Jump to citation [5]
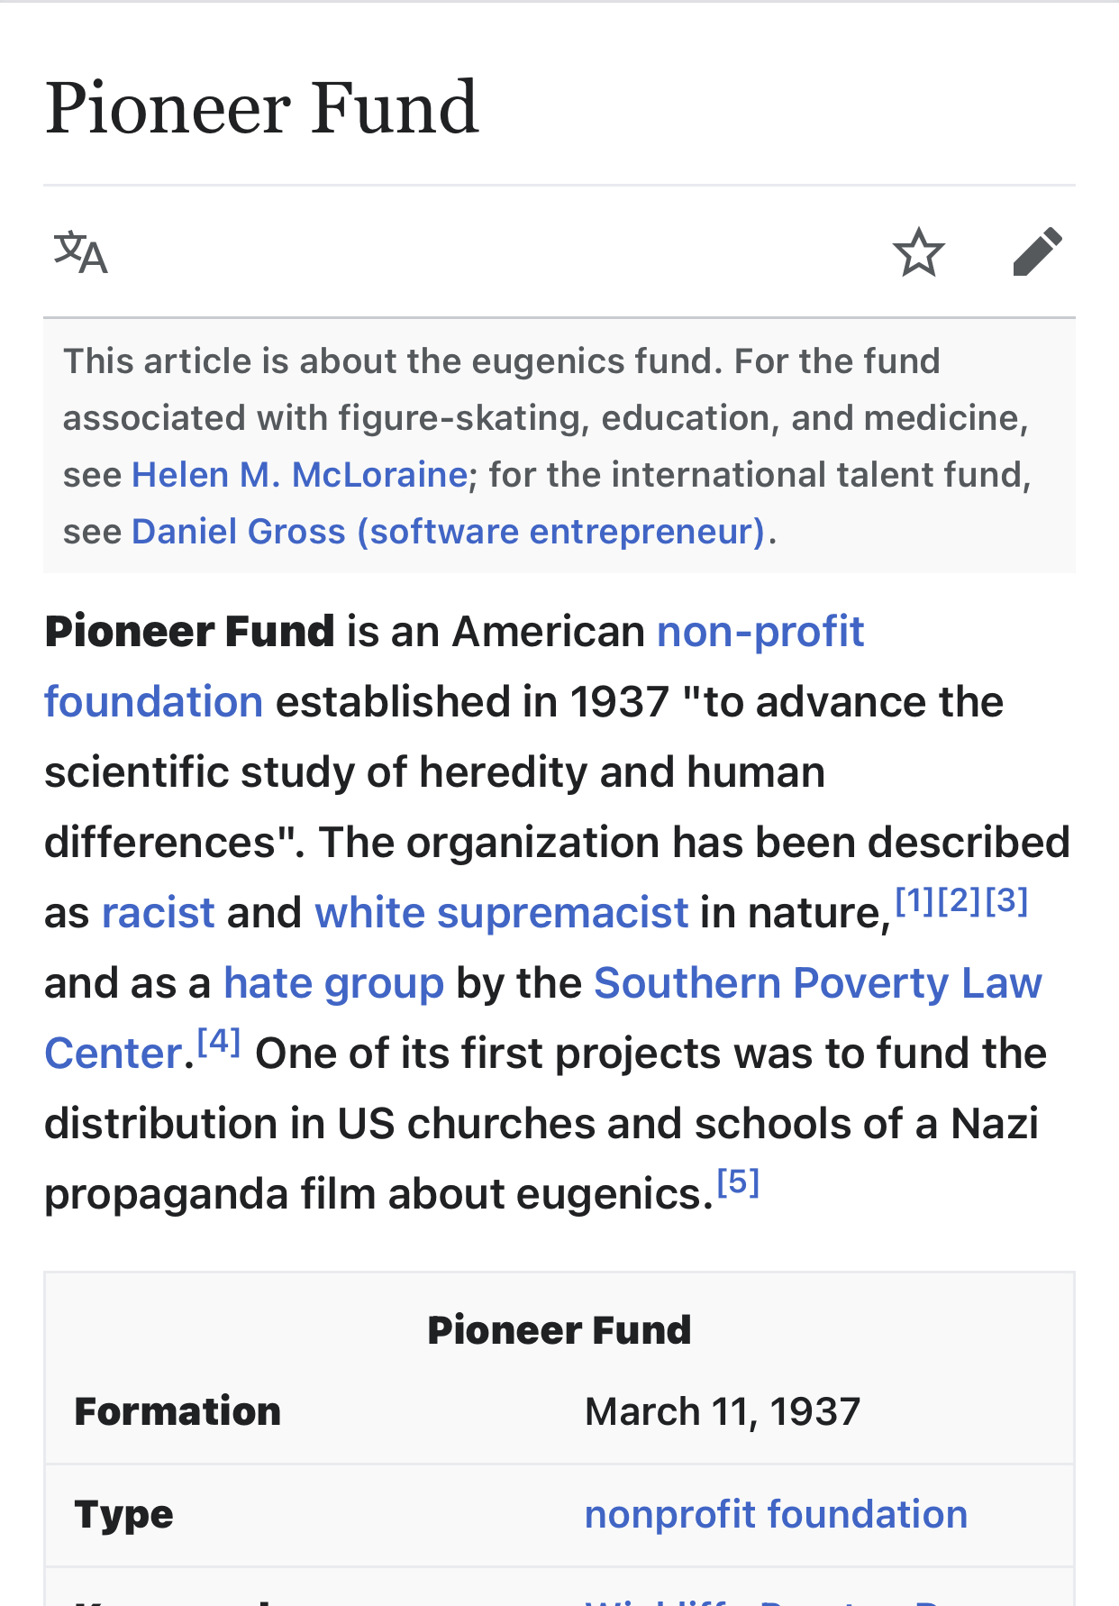The height and width of the screenshot is (1606, 1119). coord(738,1182)
